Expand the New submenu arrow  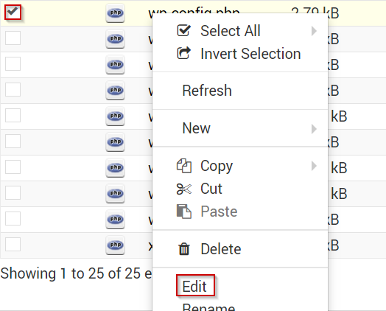[314, 129]
